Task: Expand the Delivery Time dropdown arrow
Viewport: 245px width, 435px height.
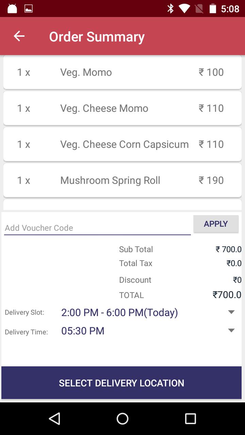Action: tap(231, 331)
